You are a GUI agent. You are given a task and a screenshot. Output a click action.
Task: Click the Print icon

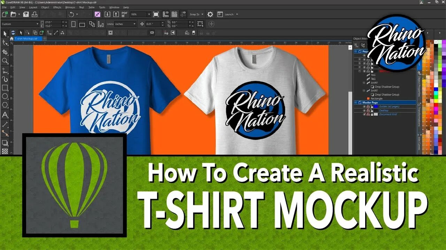(x=34, y=14)
